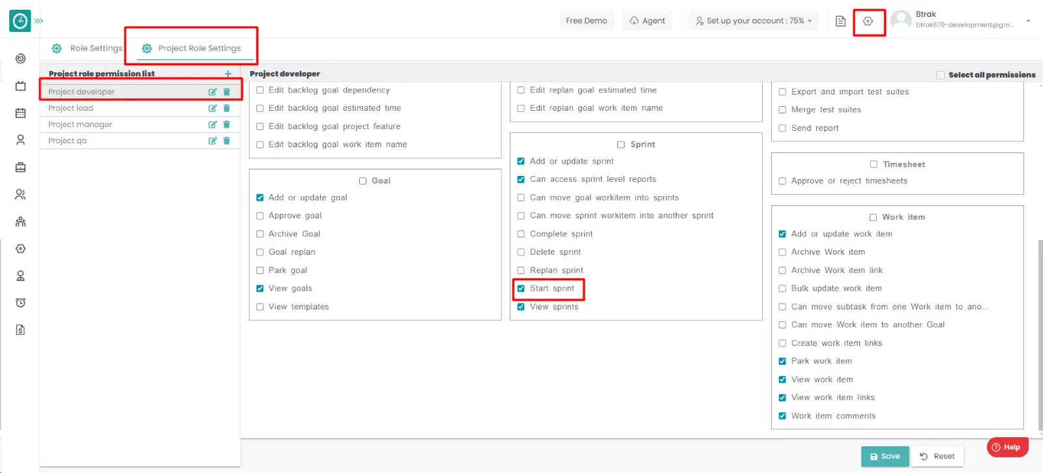Open the document icon in top bar
1043x473 pixels.
[840, 21]
